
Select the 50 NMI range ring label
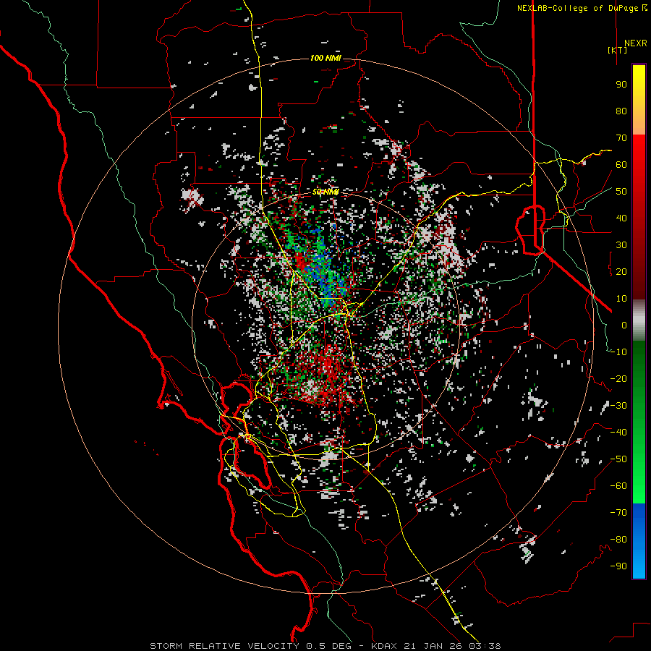325,192
